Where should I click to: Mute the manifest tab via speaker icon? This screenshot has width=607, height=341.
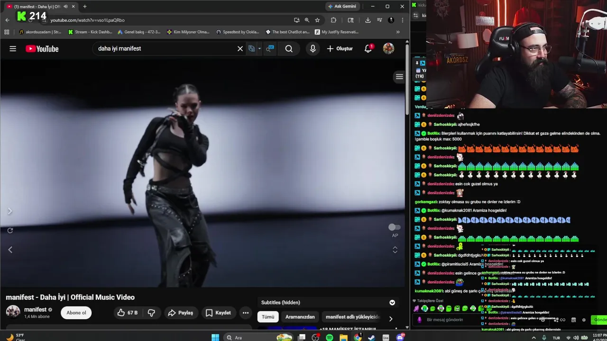65,6
